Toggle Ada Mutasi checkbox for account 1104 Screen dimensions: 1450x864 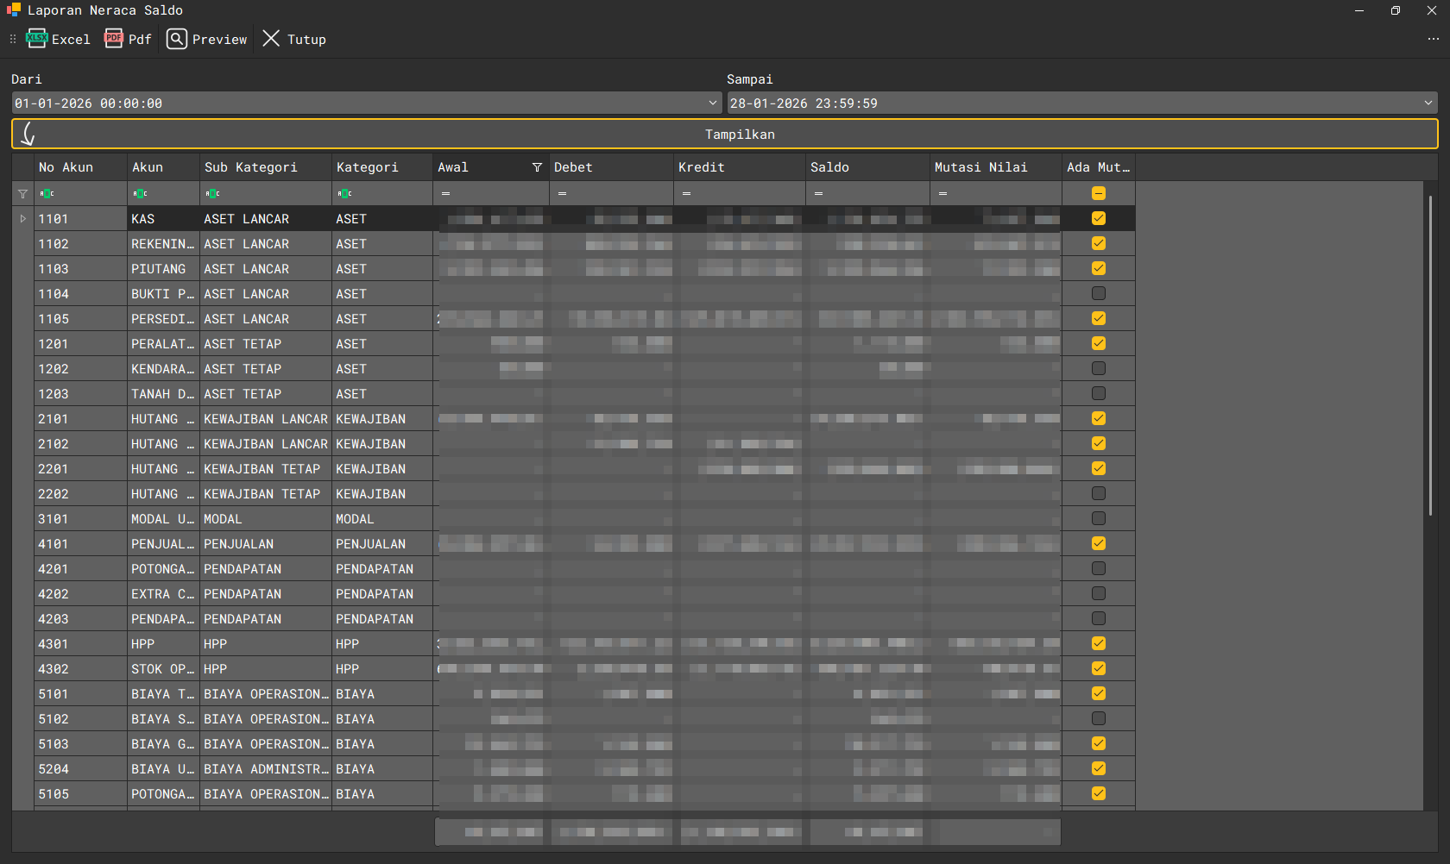point(1099,294)
